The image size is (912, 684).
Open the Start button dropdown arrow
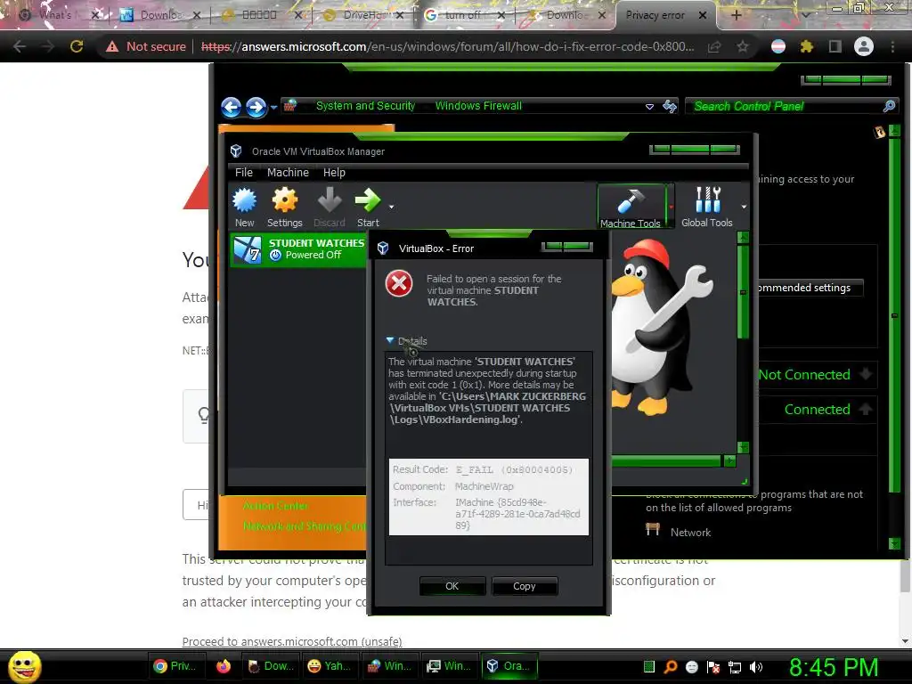pos(392,207)
